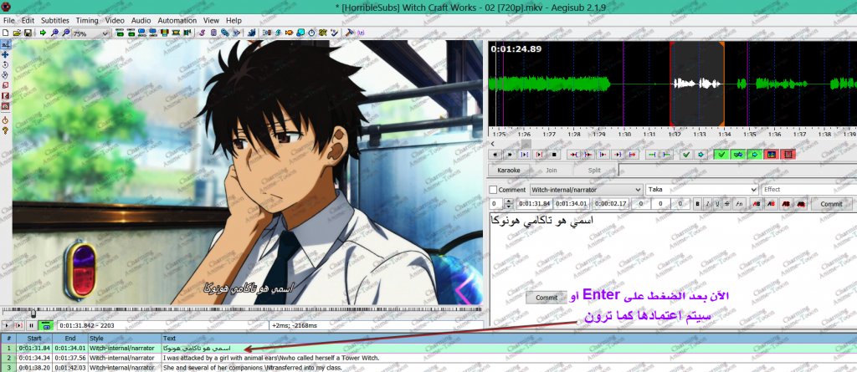Screen dimensions: 857x372
Task: Open the Subtitles menu
Action: pos(55,20)
